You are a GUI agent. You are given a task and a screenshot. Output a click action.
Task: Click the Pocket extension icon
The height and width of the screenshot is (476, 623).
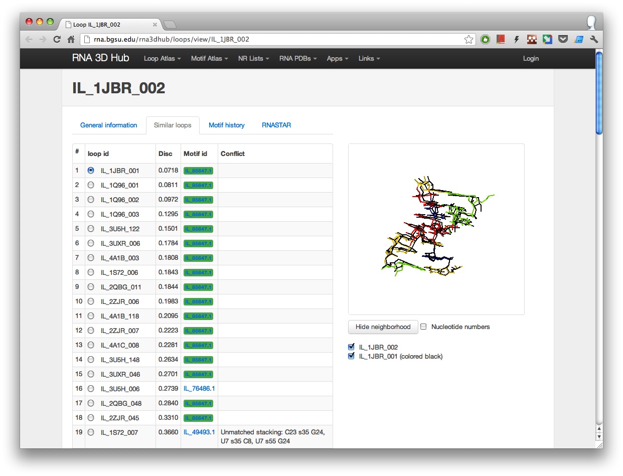[563, 40]
